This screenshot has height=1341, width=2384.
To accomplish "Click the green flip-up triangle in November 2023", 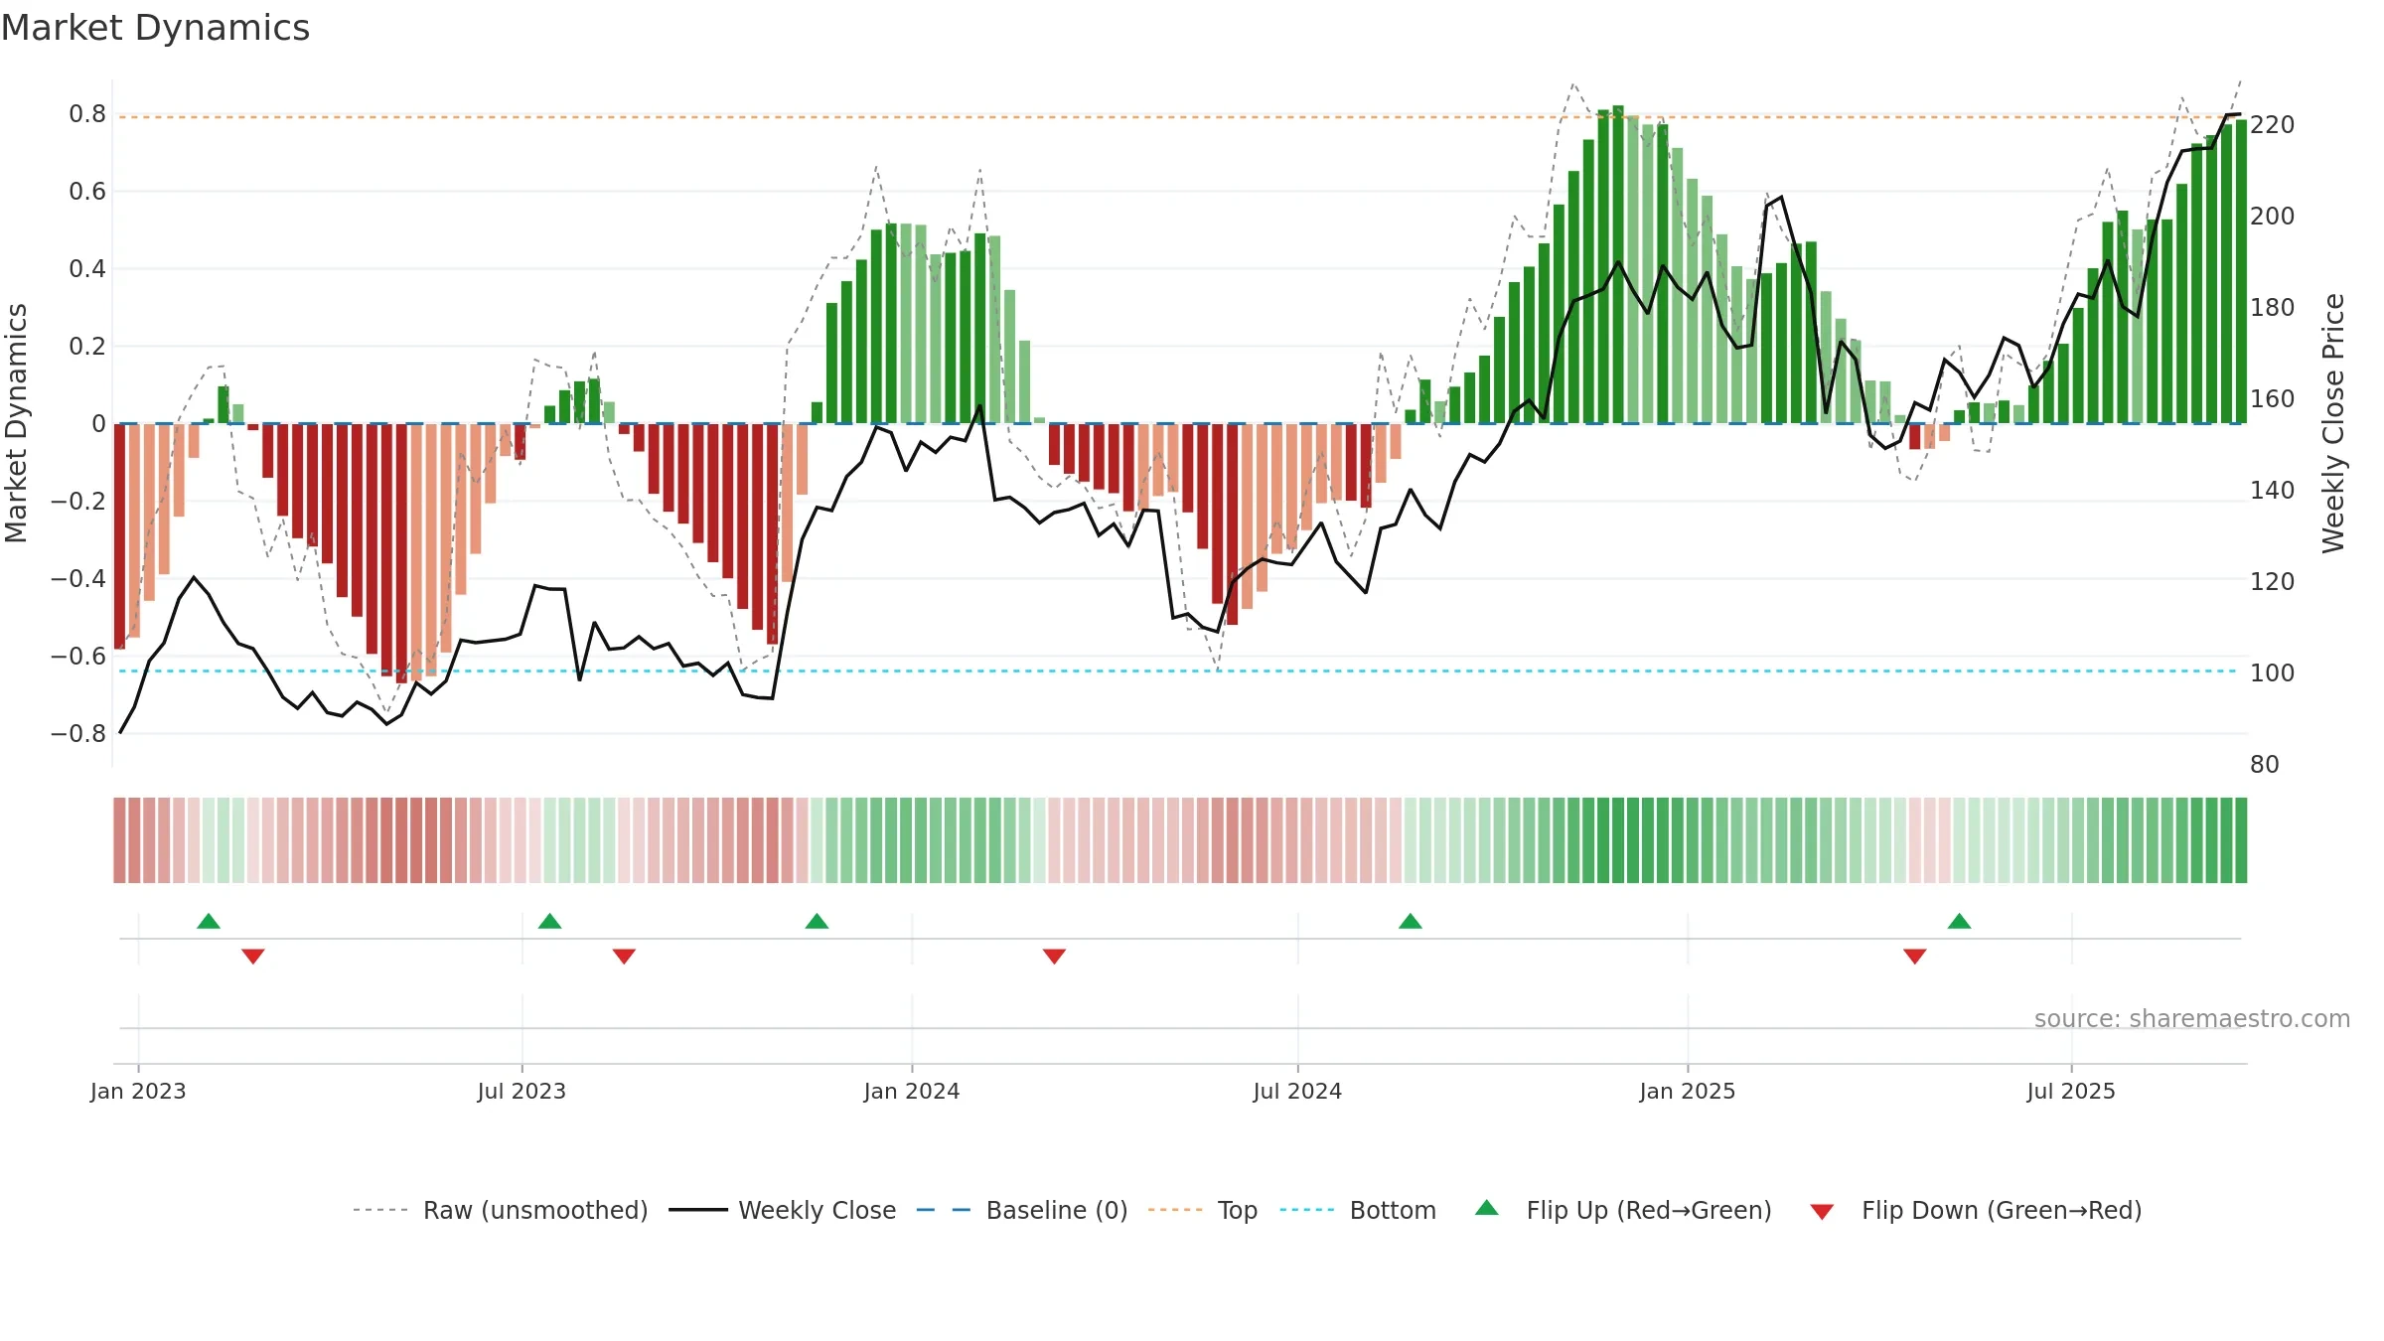I will pos(818,922).
